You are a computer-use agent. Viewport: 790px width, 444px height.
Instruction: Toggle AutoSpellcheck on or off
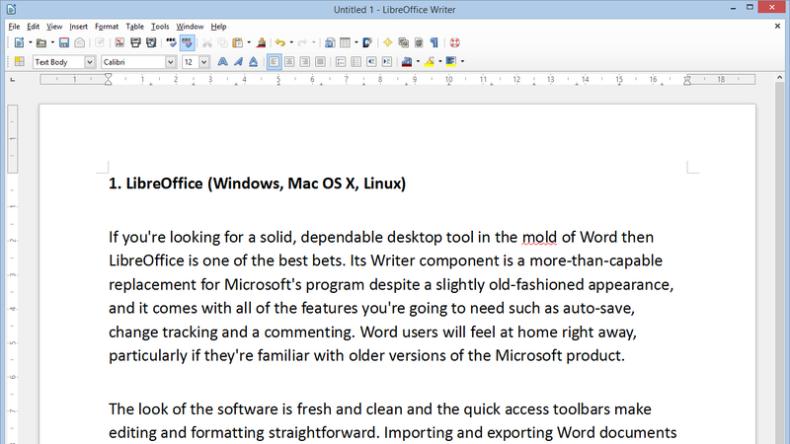click(x=187, y=43)
